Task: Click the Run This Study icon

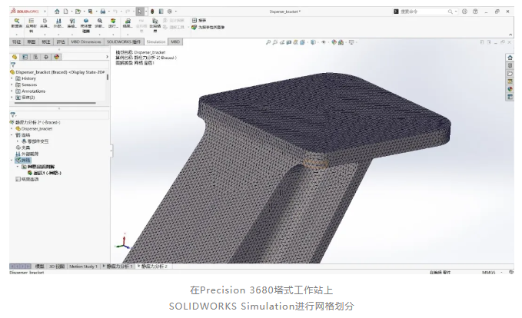Action: pos(113,22)
